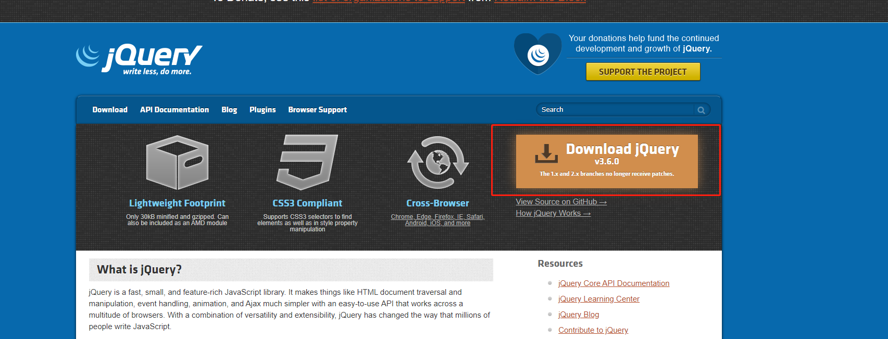Open jQuery Blog resource link
888x339 pixels.
(x=579, y=315)
